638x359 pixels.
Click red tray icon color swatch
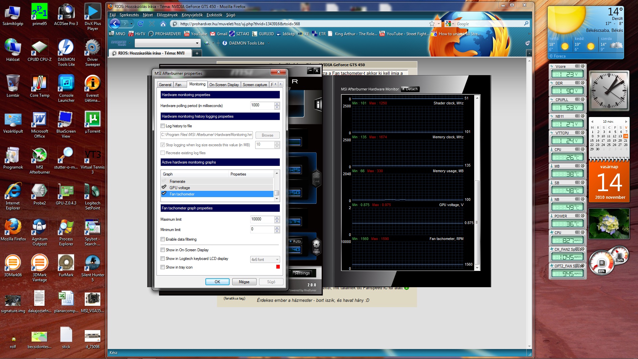coord(278,267)
